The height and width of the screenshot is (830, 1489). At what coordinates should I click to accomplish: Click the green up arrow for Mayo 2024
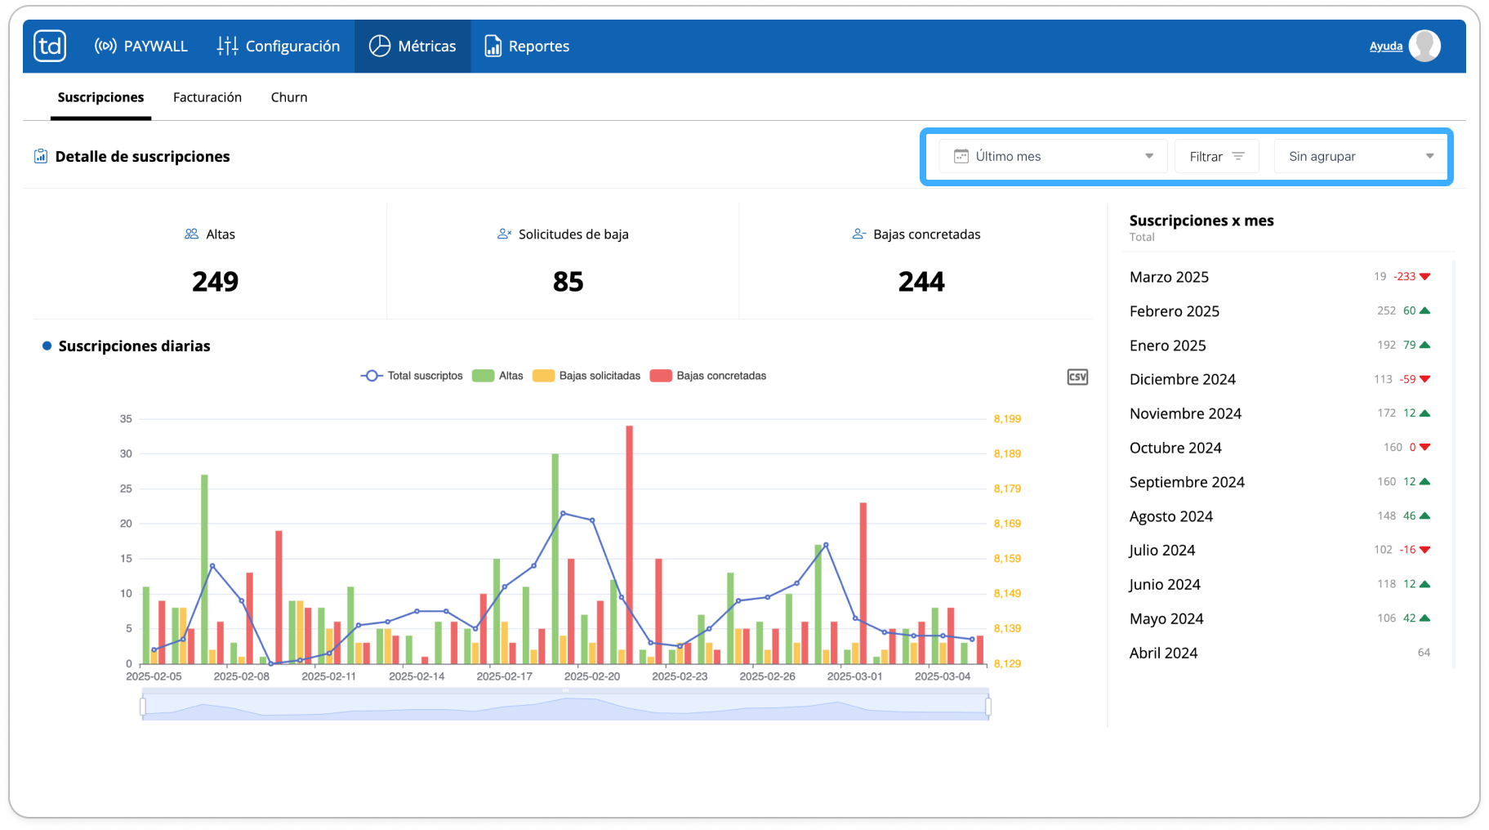pos(1425,618)
